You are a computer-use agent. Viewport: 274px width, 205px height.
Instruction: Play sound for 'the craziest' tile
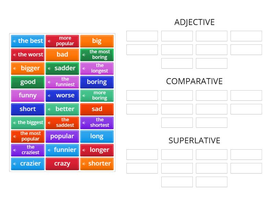click(15, 150)
